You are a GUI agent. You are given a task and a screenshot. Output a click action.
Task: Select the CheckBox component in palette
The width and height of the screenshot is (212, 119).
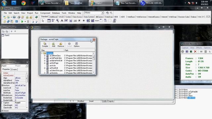[79, 20]
